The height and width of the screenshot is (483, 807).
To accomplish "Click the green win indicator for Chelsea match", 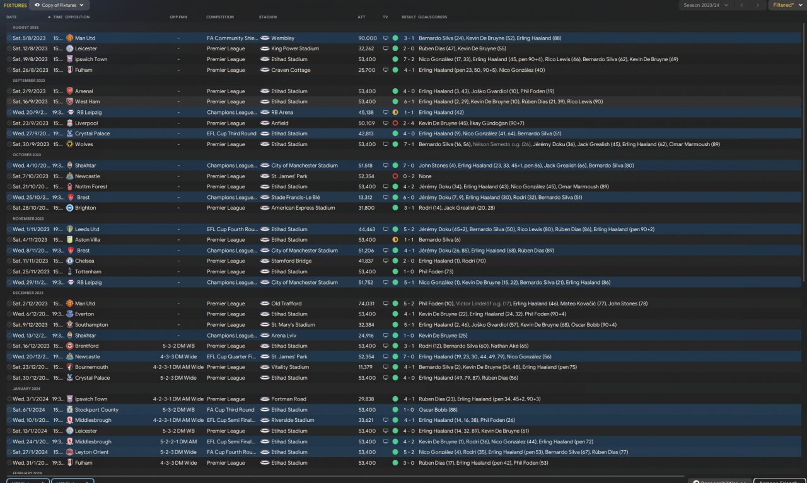I will [395, 261].
